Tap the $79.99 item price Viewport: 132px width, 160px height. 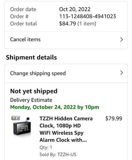tap(114, 118)
